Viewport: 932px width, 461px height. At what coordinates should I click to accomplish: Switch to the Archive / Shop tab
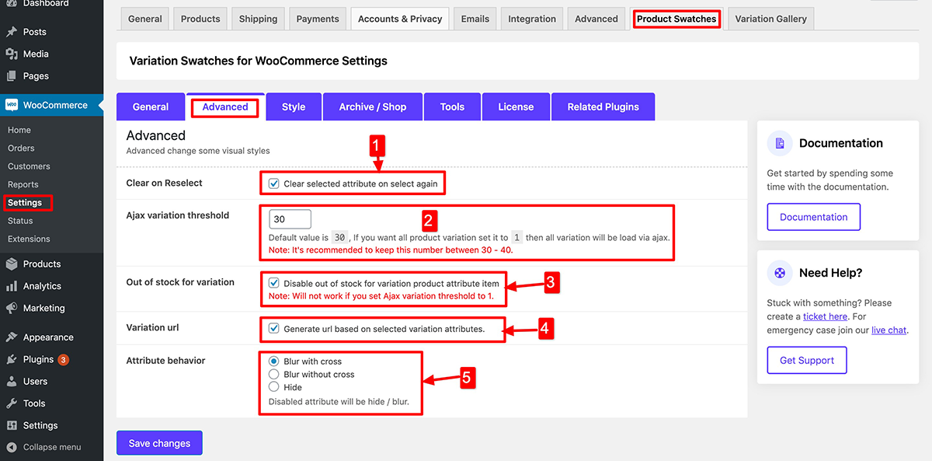(373, 107)
